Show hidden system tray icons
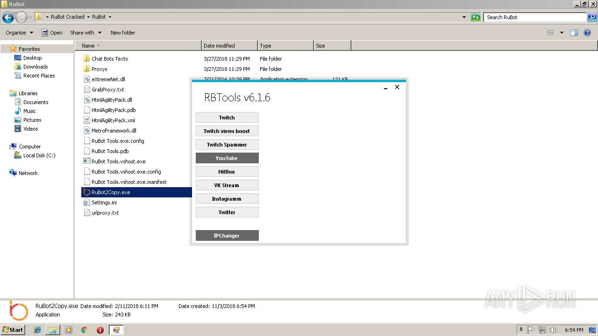The width and height of the screenshot is (598, 336). pyautogui.click(x=521, y=330)
